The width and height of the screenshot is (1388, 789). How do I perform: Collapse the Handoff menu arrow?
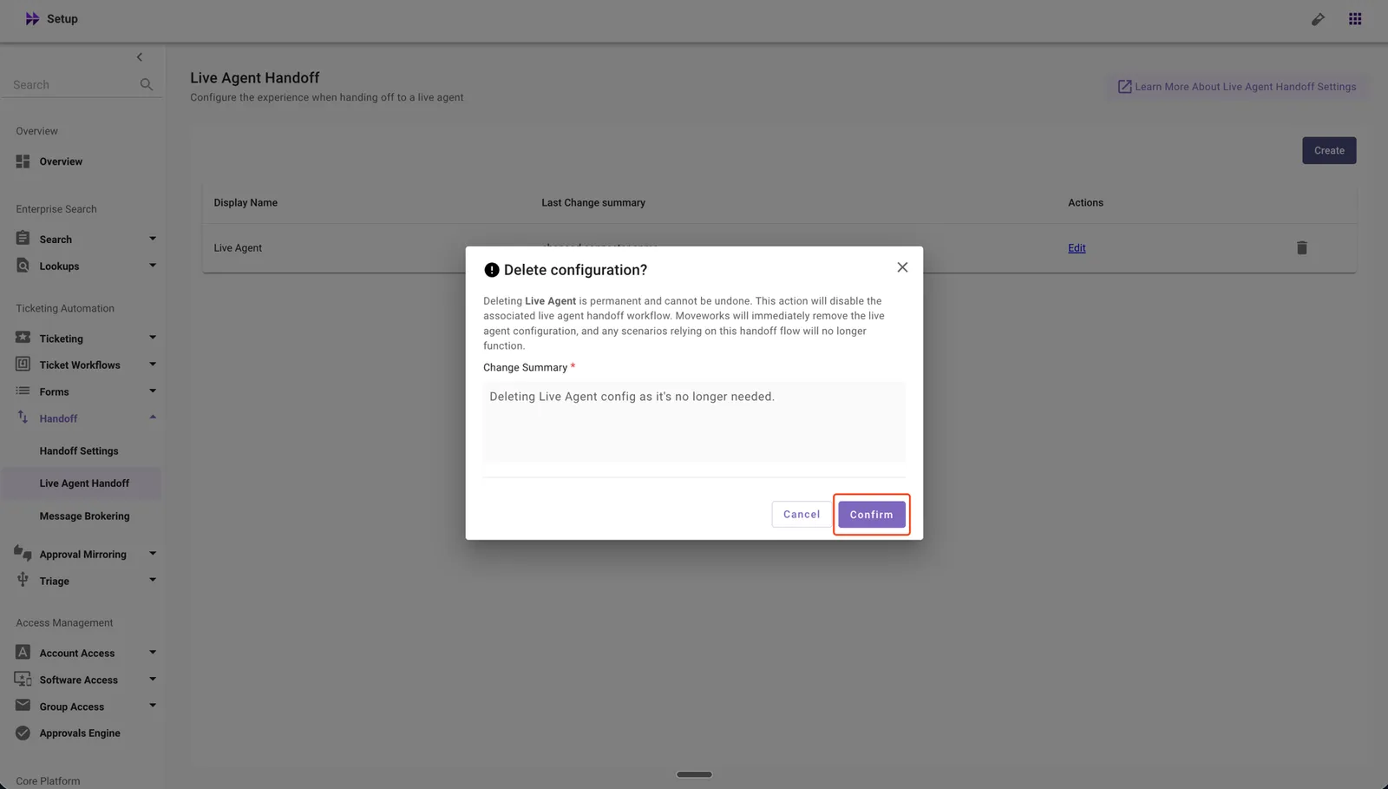pos(153,418)
